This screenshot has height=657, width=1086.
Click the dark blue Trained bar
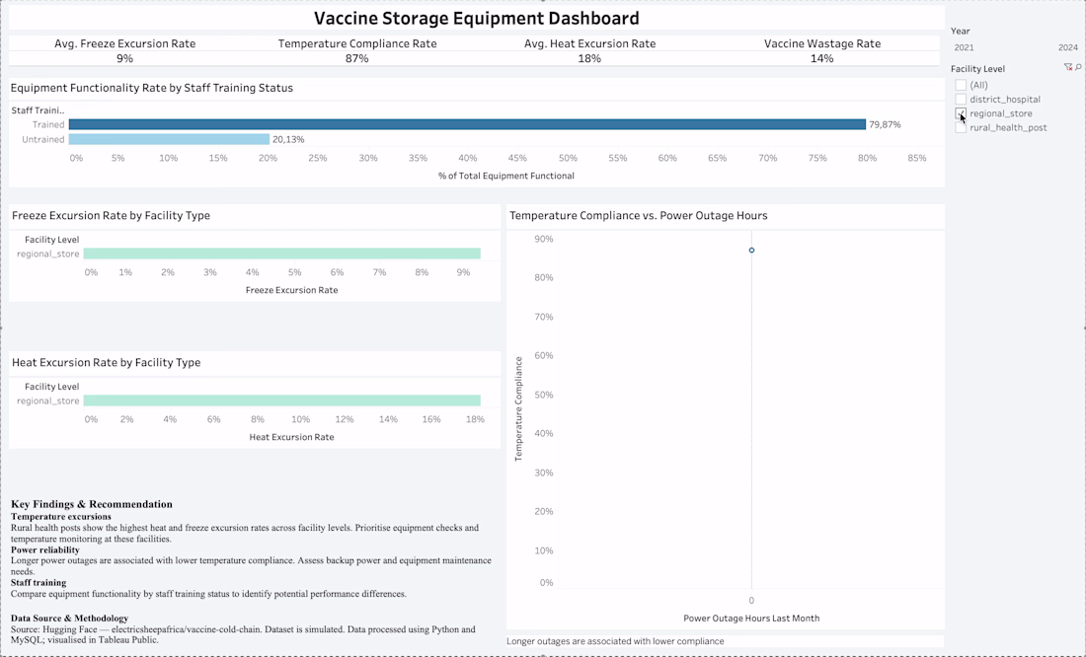click(467, 124)
